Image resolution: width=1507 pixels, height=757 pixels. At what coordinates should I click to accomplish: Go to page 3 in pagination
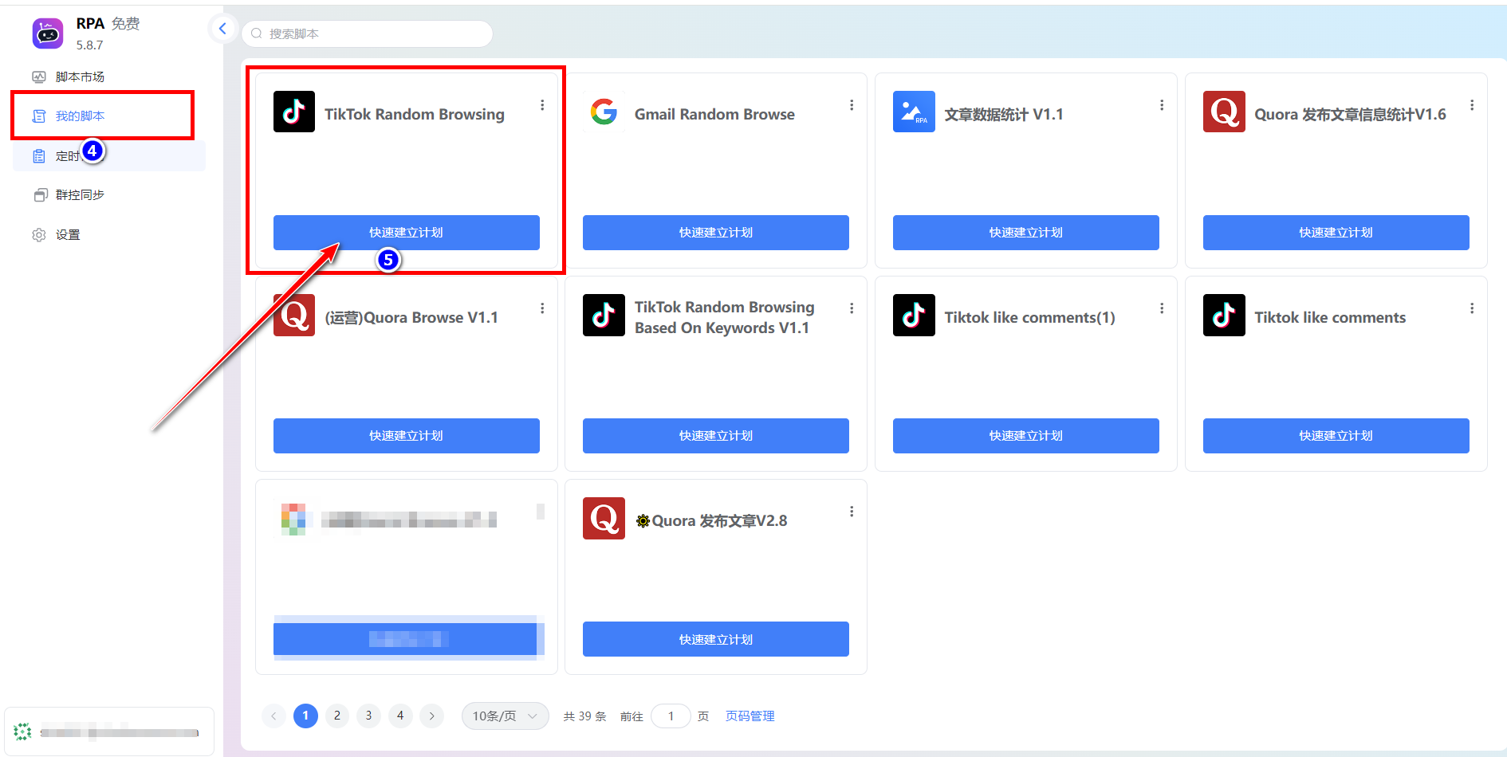[368, 716]
